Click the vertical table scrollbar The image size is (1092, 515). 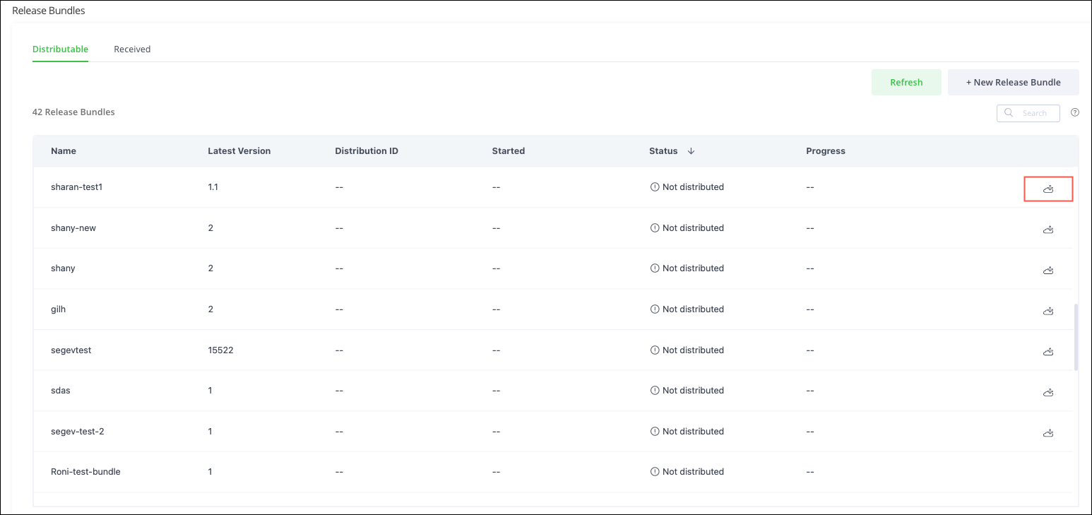tap(1076, 337)
